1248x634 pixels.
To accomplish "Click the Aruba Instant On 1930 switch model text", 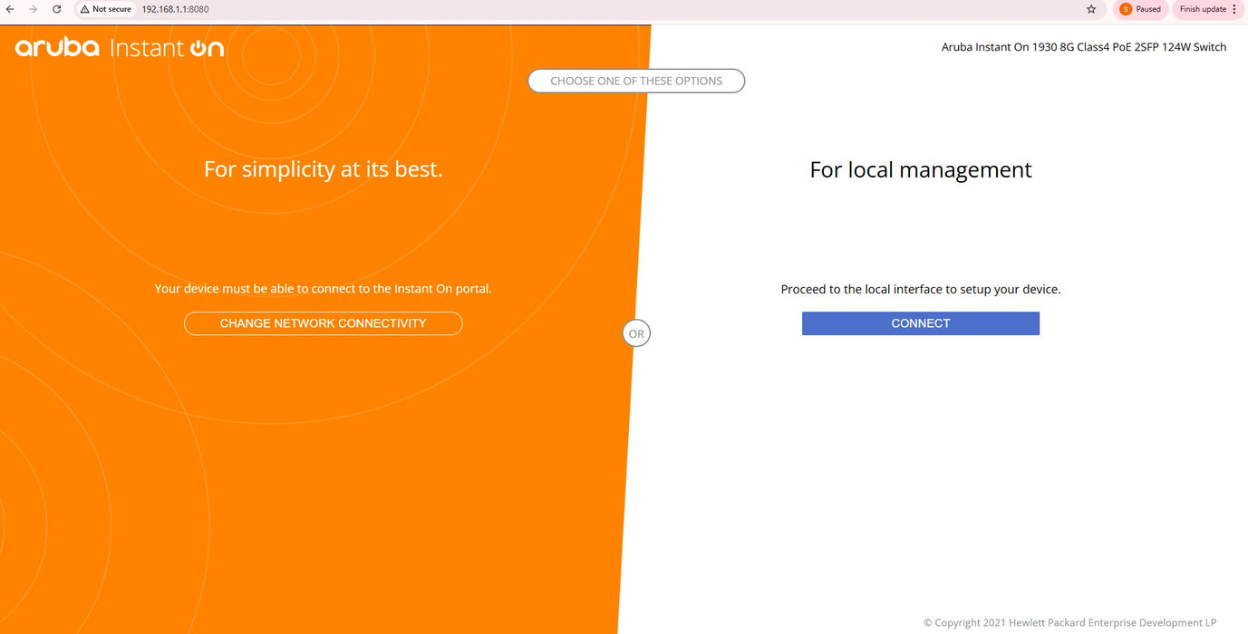I will pyautogui.click(x=1084, y=47).
